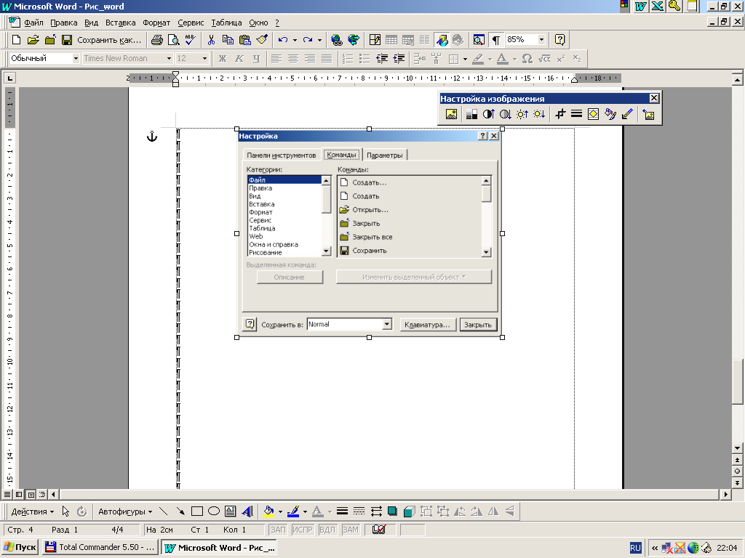745x558 pixels.
Task: Insert a table from the toolbar
Action: point(391,40)
